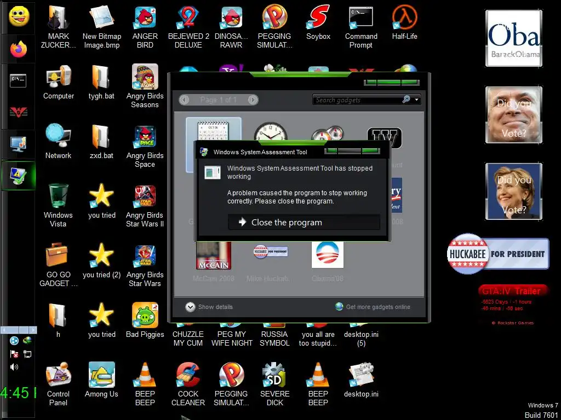The image size is (561, 420).
Task: Select the Half-Life desktop icon
Action: click(x=404, y=23)
